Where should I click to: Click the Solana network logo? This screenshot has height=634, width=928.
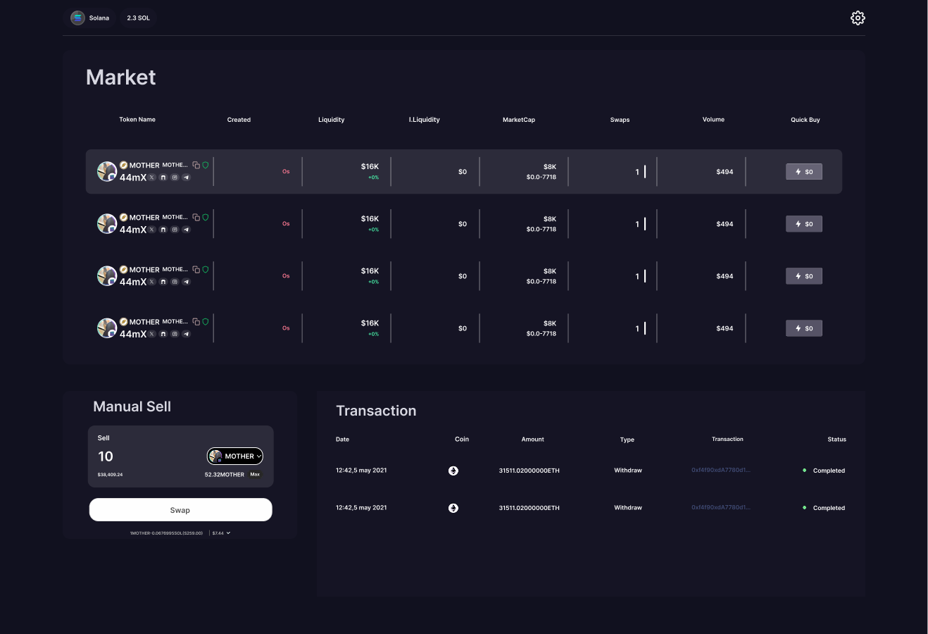[x=77, y=18]
